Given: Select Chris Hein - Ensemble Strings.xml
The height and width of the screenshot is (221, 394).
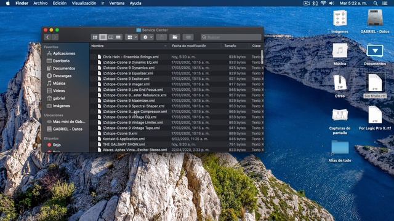Looking at the screenshot, I should pyautogui.click(x=131, y=57).
